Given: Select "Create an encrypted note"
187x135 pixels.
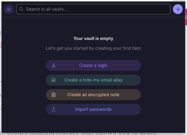Looking at the screenshot, I should click(93, 95).
